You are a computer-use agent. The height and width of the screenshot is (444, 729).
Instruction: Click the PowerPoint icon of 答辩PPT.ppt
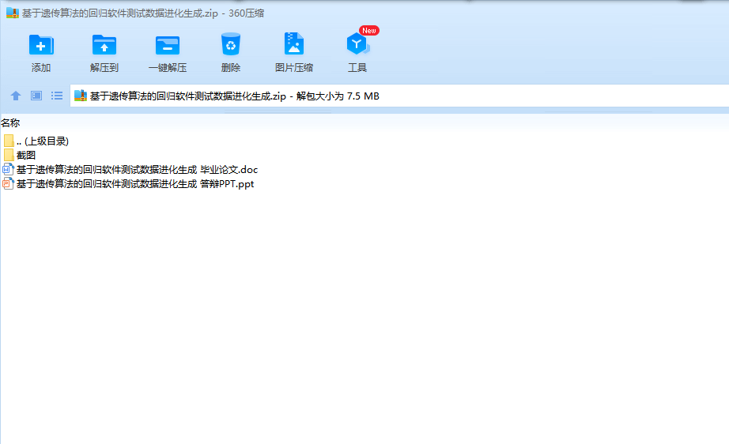8,184
